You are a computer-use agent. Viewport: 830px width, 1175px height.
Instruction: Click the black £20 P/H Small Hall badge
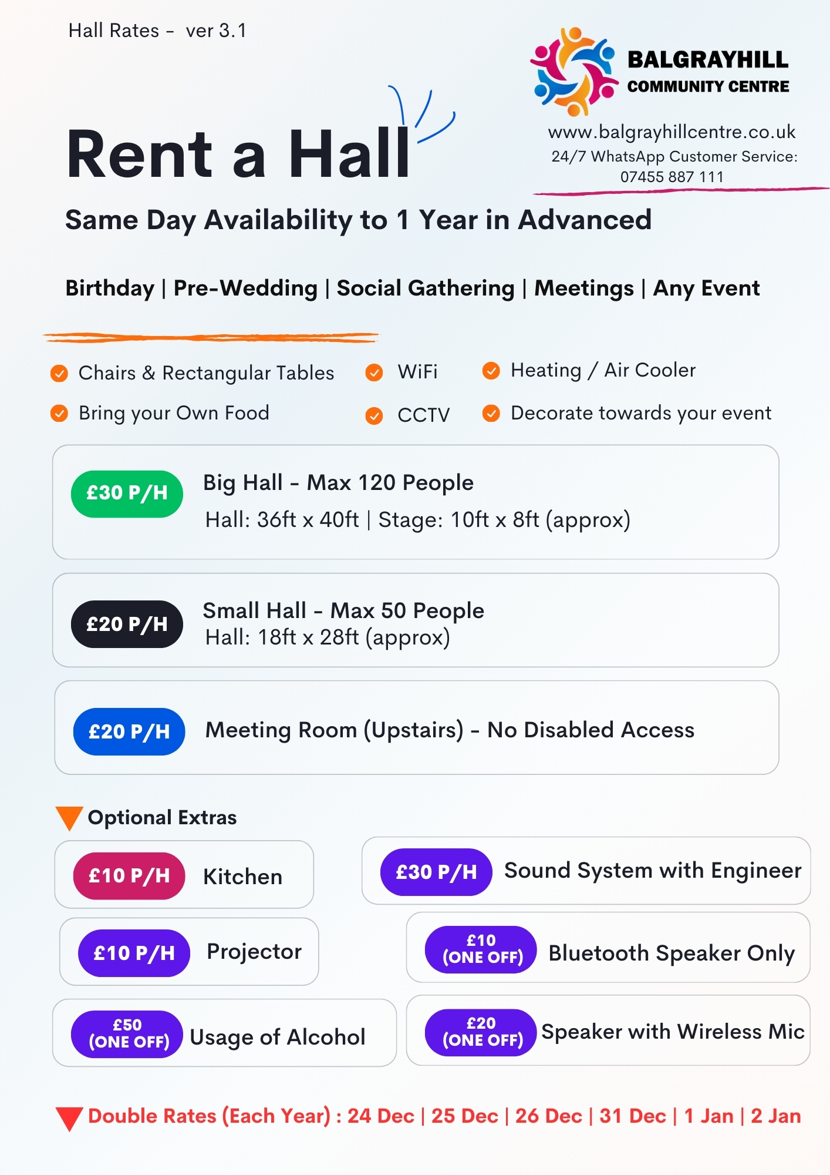127,624
